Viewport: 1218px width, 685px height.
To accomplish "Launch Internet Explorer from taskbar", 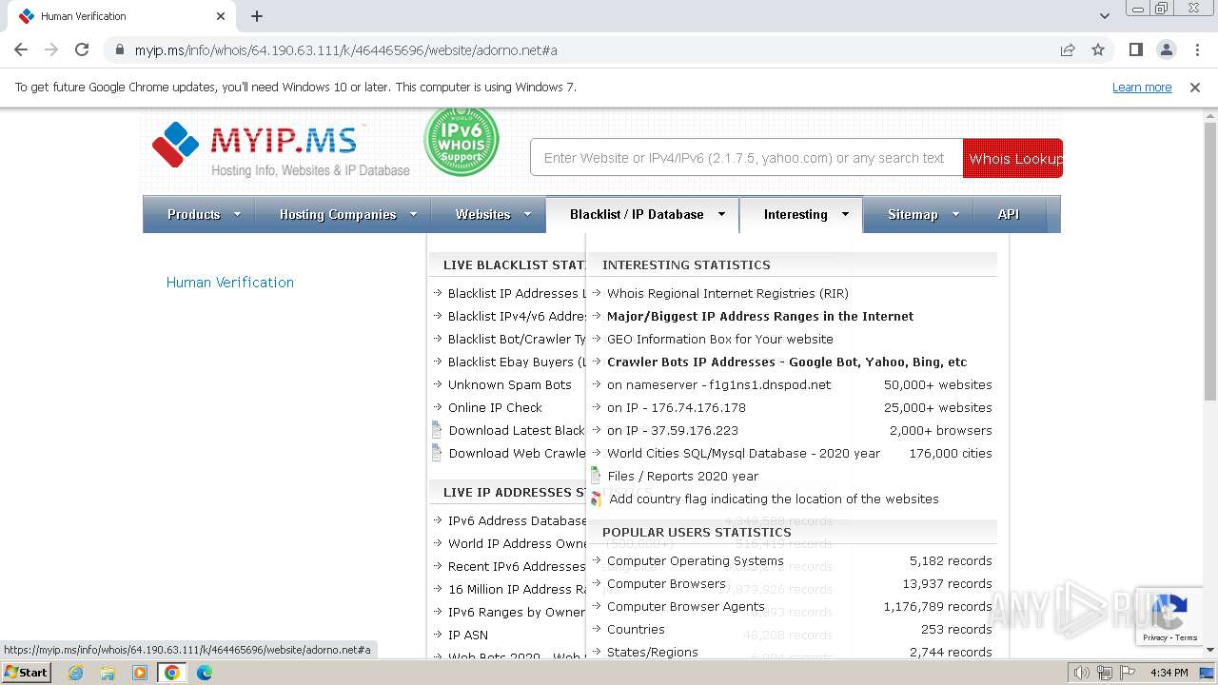I will [75, 672].
